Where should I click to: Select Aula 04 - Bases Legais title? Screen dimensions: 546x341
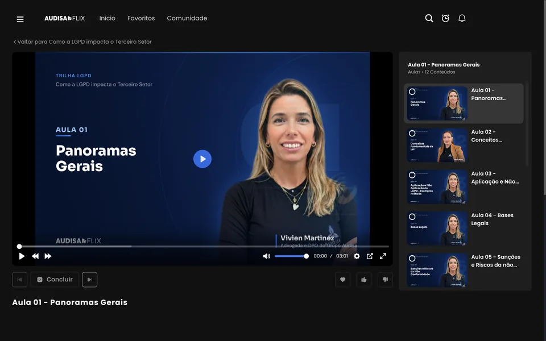click(492, 219)
